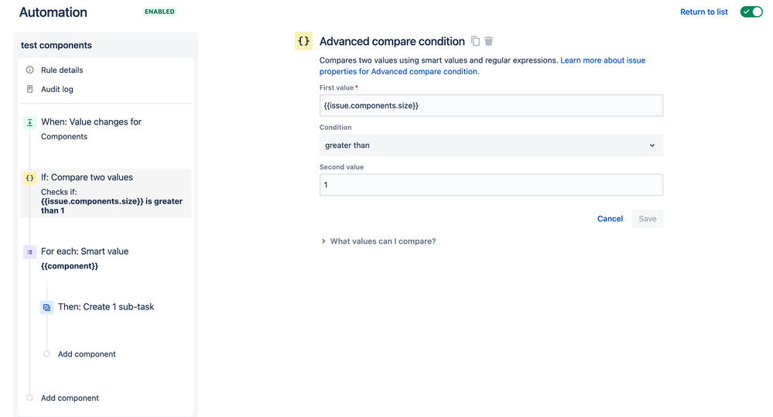The width and height of the screenshot is (773, 417).
Task: Click the ENABLED status badge
Action: (159, 12)
